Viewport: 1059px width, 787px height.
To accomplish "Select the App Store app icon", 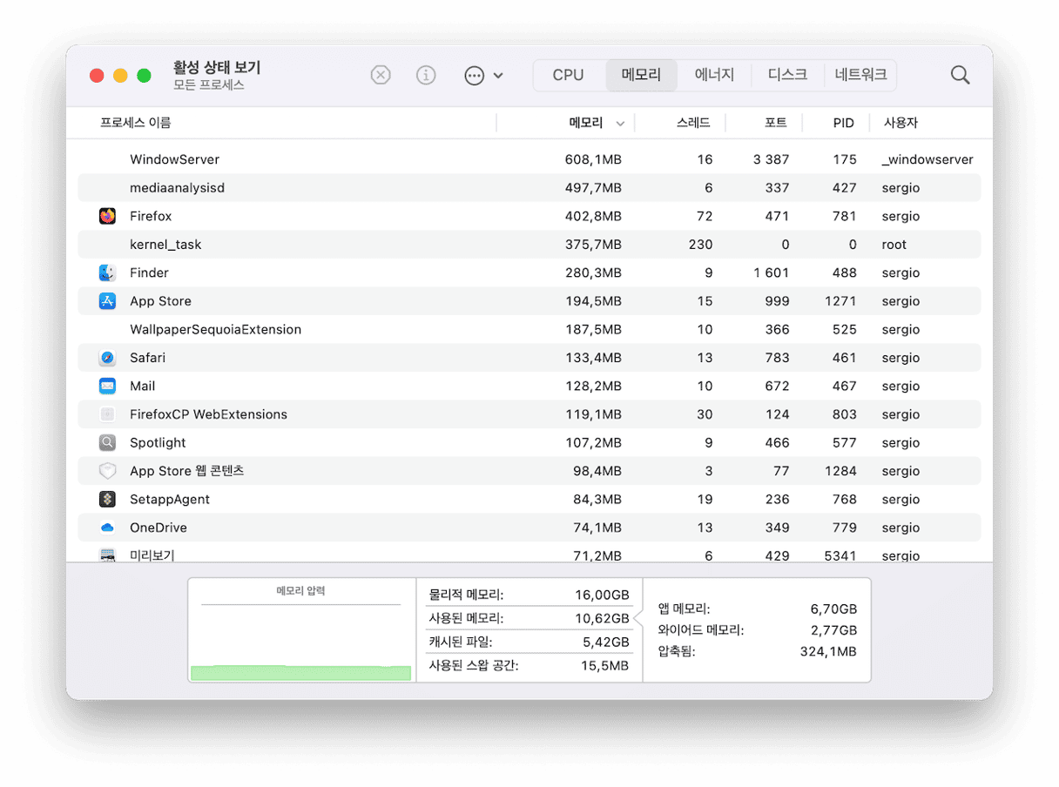I will point(107,301).
